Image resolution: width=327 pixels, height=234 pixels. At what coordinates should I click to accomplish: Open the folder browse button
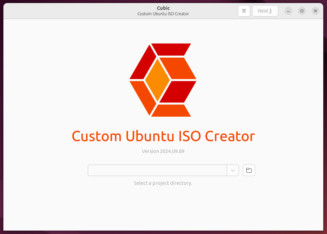tap(249, 170)
